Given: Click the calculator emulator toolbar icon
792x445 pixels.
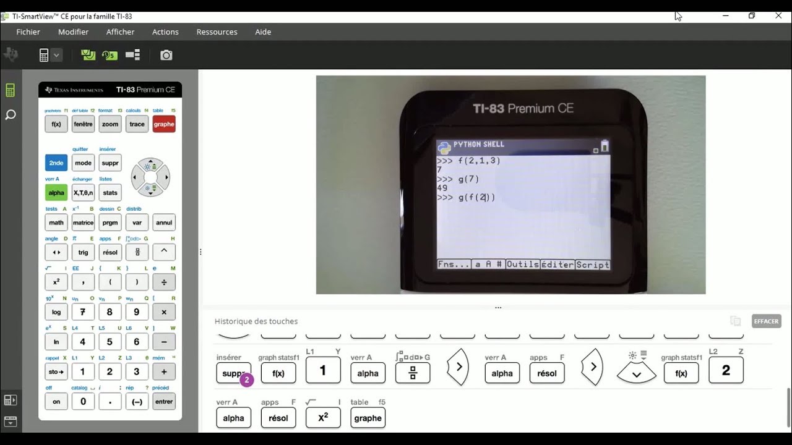Looking at the screenshot, I should (44, 55).
